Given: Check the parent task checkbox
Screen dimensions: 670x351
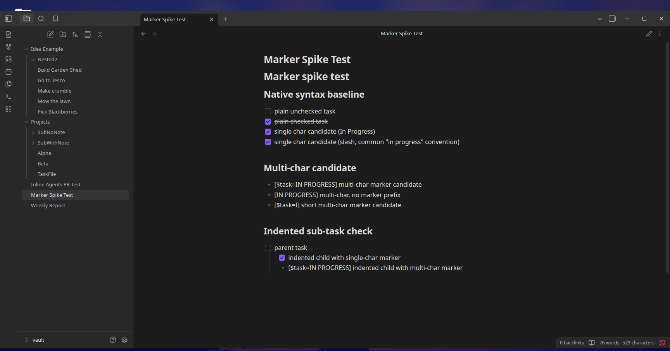Looking at the screenshot, I should (268, 248).
